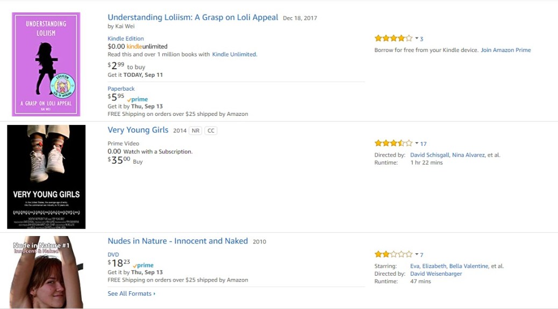Click the star rating for Very Young Girls
This screenshot has height=309, width=558.
tap(393, 143)
